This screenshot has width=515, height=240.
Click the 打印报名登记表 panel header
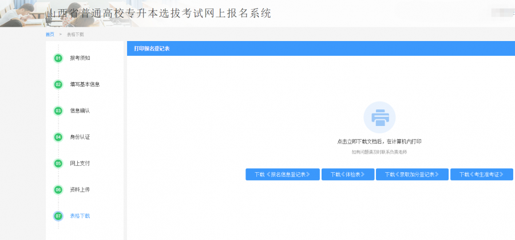pyautogui.click(x=152, y=48)
